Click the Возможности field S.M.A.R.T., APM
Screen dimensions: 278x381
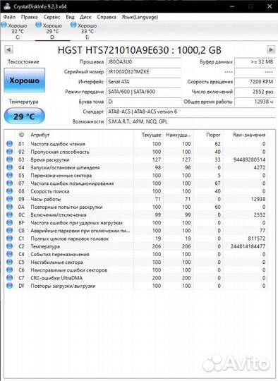point(191,121)
